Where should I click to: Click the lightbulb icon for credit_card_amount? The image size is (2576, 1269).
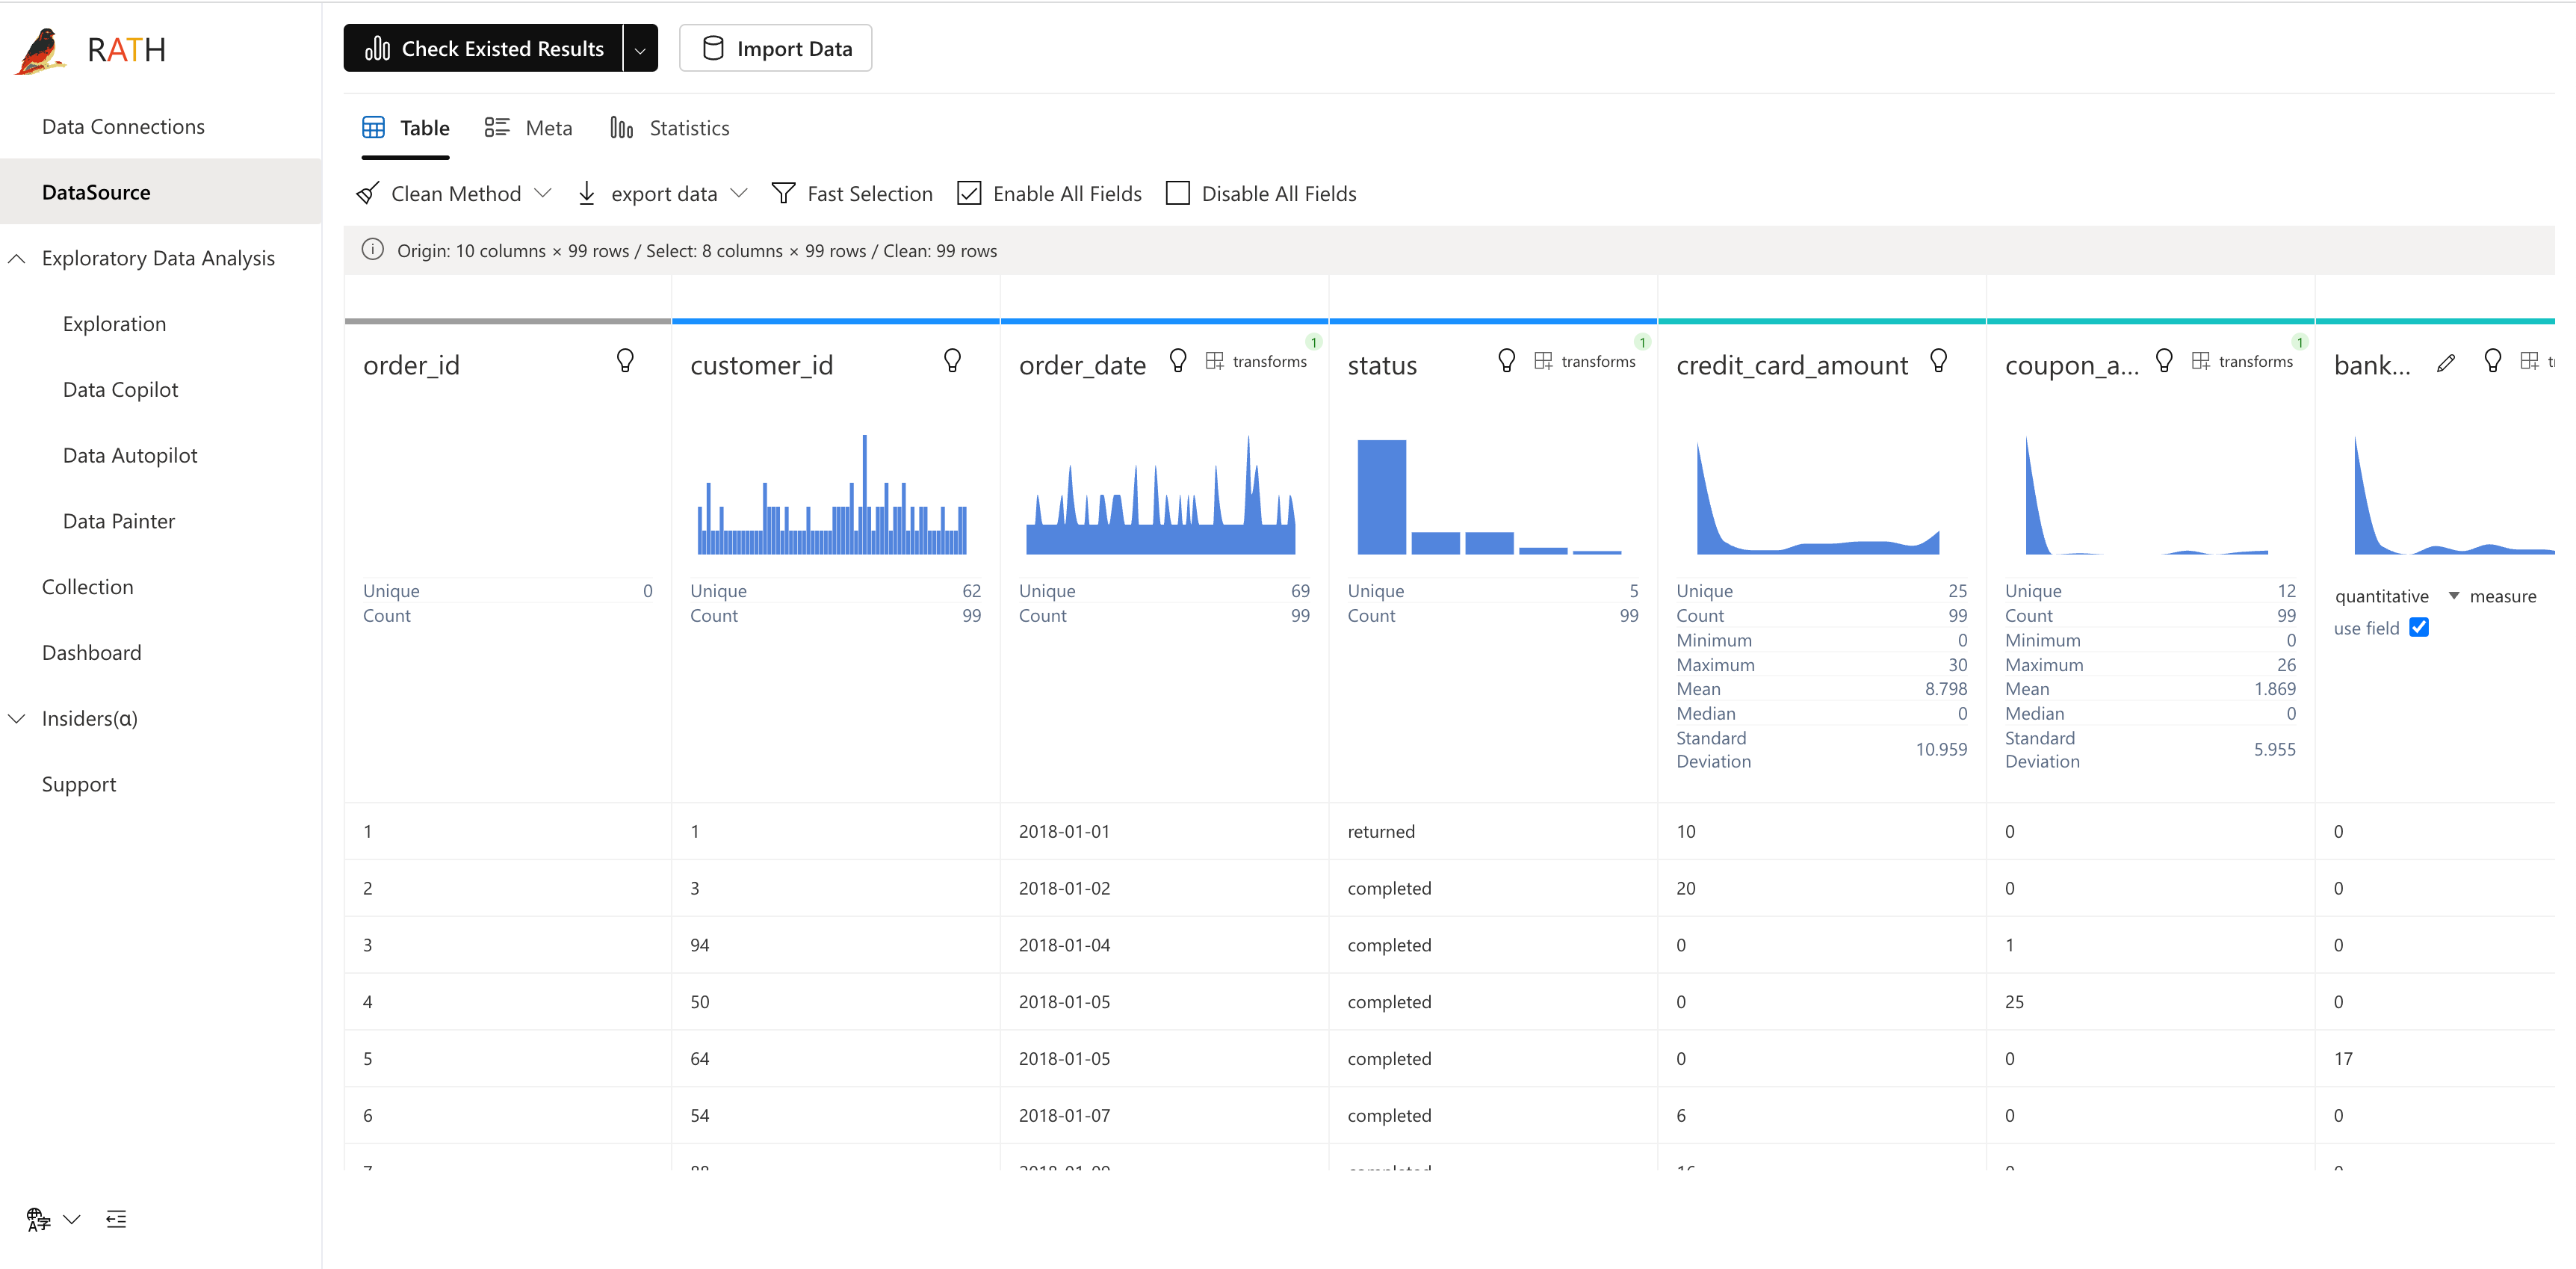point(1938,361)
